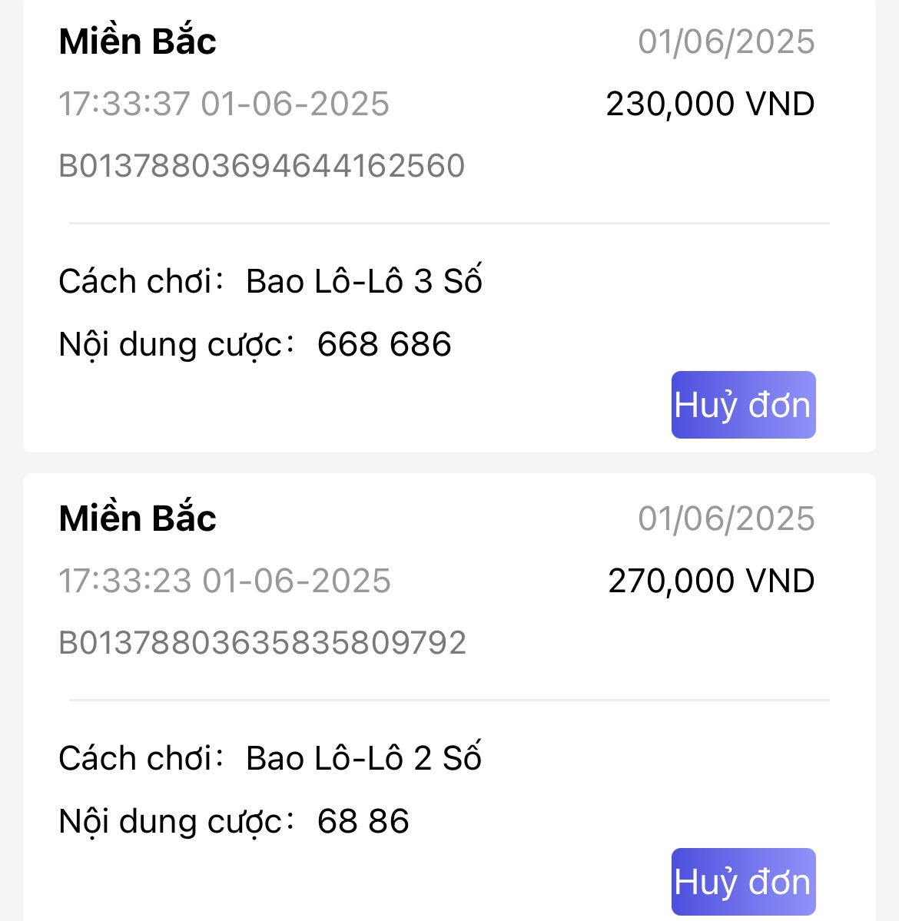Select the 17:33:37 01-06-2025 timestamp
899x921 pixels.
click(224, 104)
